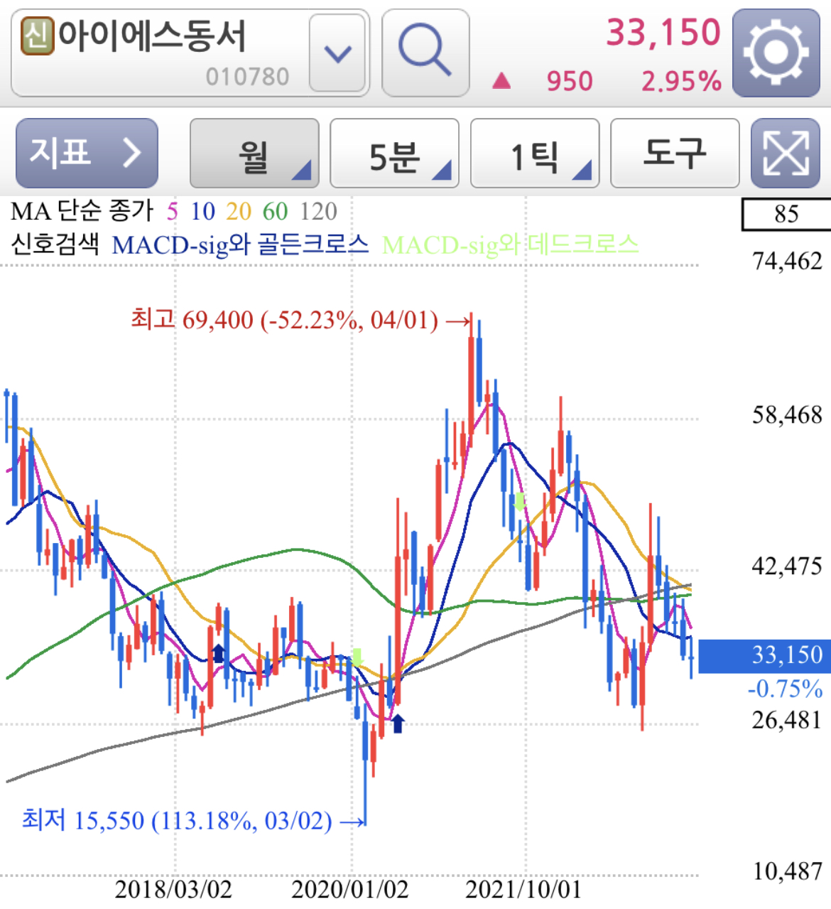Click the 2020/01/02 date axis label
The width and height of the screenshot is (831, 909).
click(350, 889)
